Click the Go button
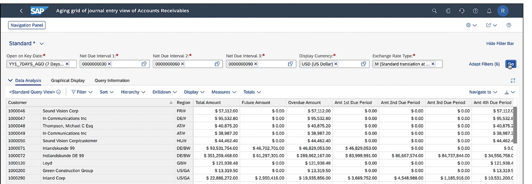 pyautogui.click(x=511, y=64)
